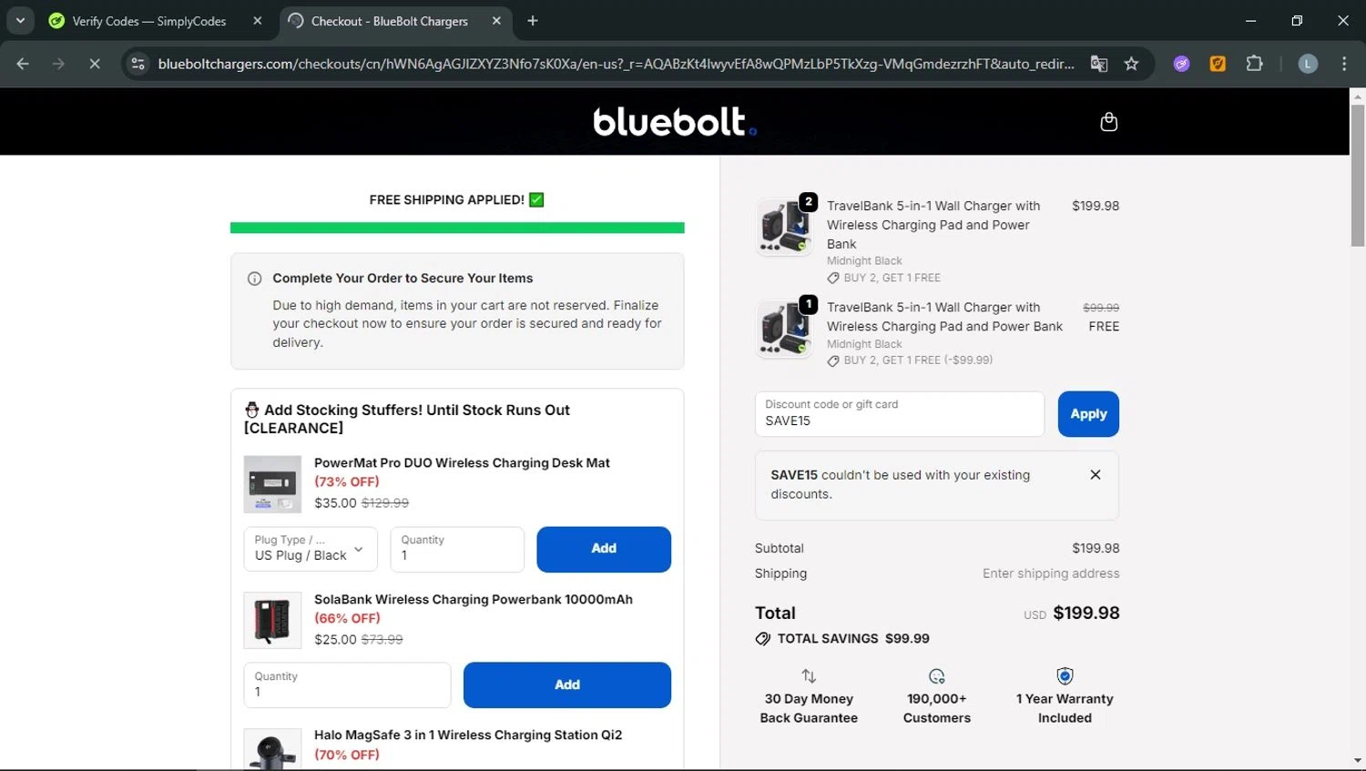1366x771 pixels.
Task: Click the 30 Day Money Back Guarantee icon
Action: 809,676
